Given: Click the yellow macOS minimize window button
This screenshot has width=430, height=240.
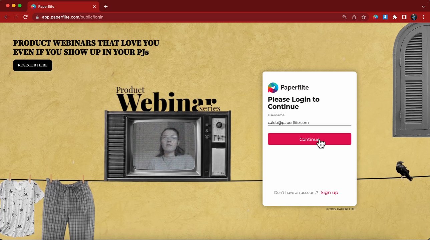Looking at the screenshot, I should coord(14,6).
